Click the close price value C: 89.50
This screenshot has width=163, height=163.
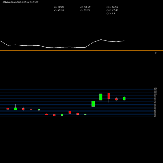coord(59,10)
